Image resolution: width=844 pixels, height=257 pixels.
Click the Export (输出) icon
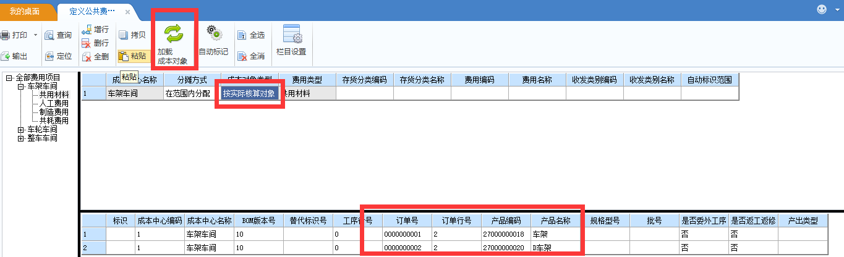(5, 56)
